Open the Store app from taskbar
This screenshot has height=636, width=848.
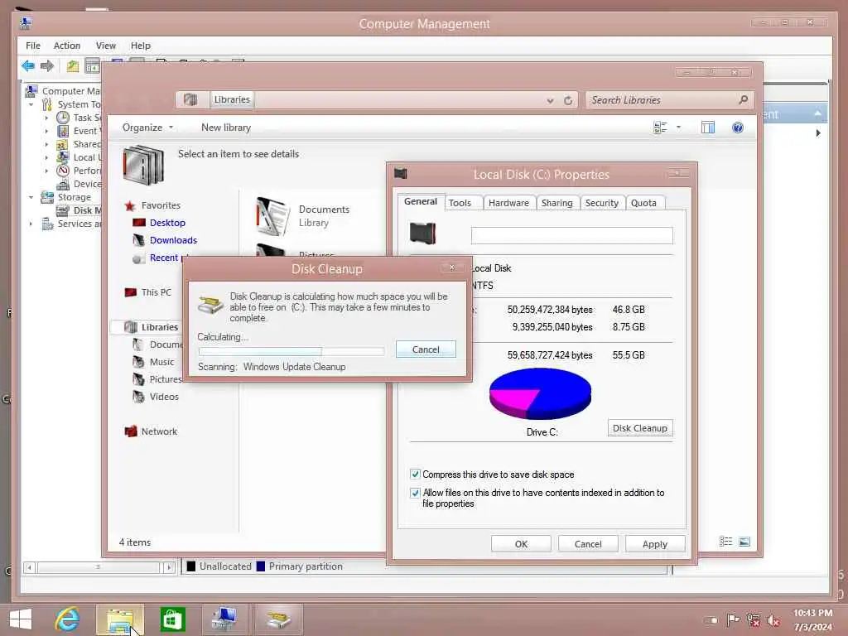point(172,619)
